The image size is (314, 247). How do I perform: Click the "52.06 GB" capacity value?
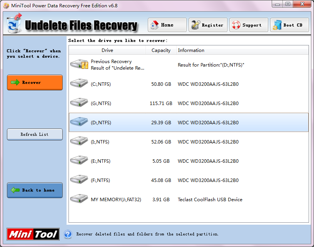161,142
